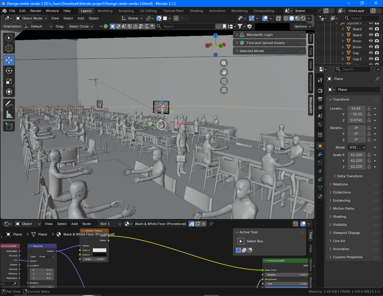Click the viewport header Search field
The width and height of the screenshot is (383, 296).
click(x=185, y=26)
